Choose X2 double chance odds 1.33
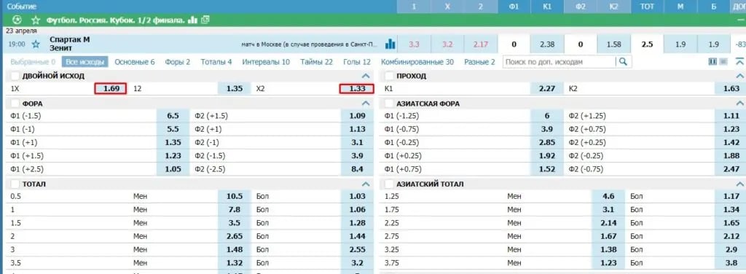746x274 pixels. coord(357,88)
